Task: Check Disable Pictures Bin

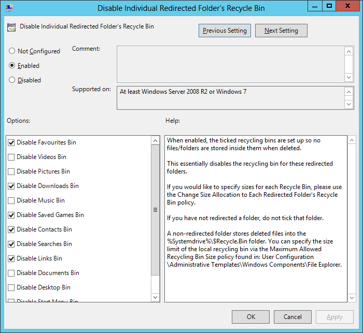Action: click(x=11, y=171)
